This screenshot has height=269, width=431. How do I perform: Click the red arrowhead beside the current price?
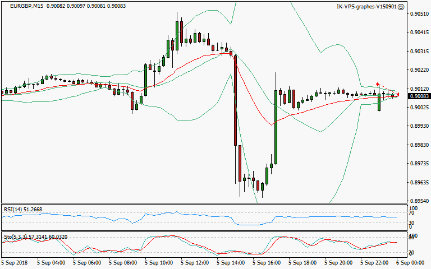[x=397, y=95]
